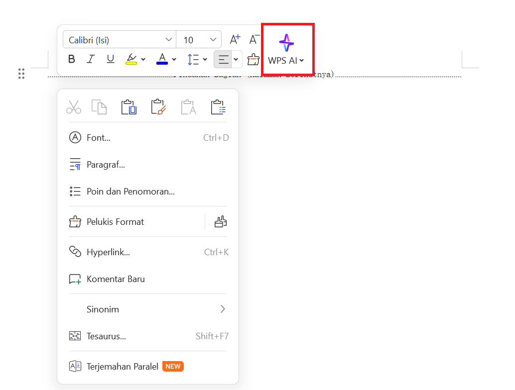Viewport: 515px width, 390px height.
Task: Toggle italic formatting
Action: (91, 59)
